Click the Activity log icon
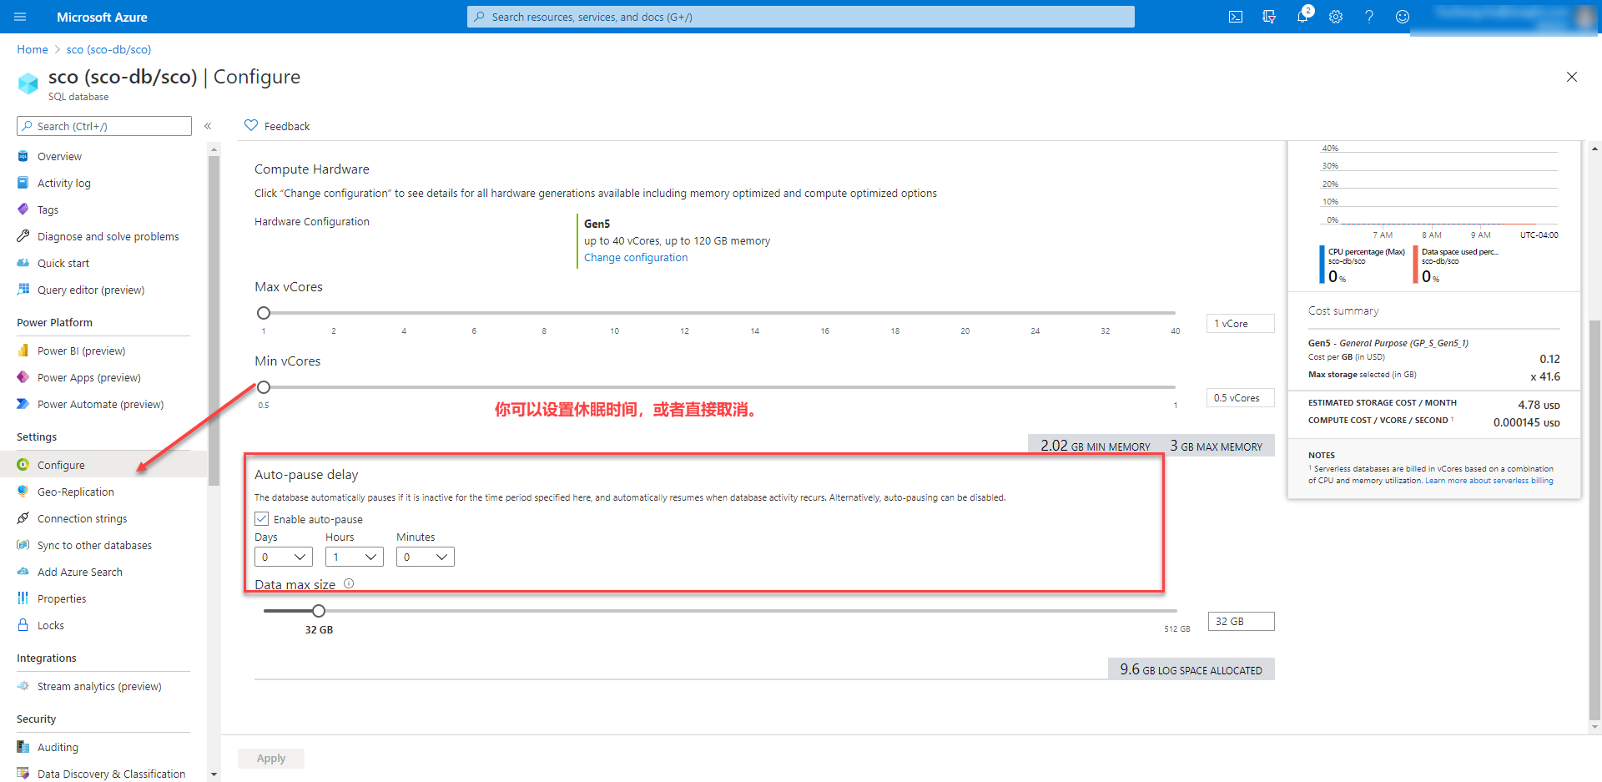Viewport: 1602px width, 782px height. 23,183
